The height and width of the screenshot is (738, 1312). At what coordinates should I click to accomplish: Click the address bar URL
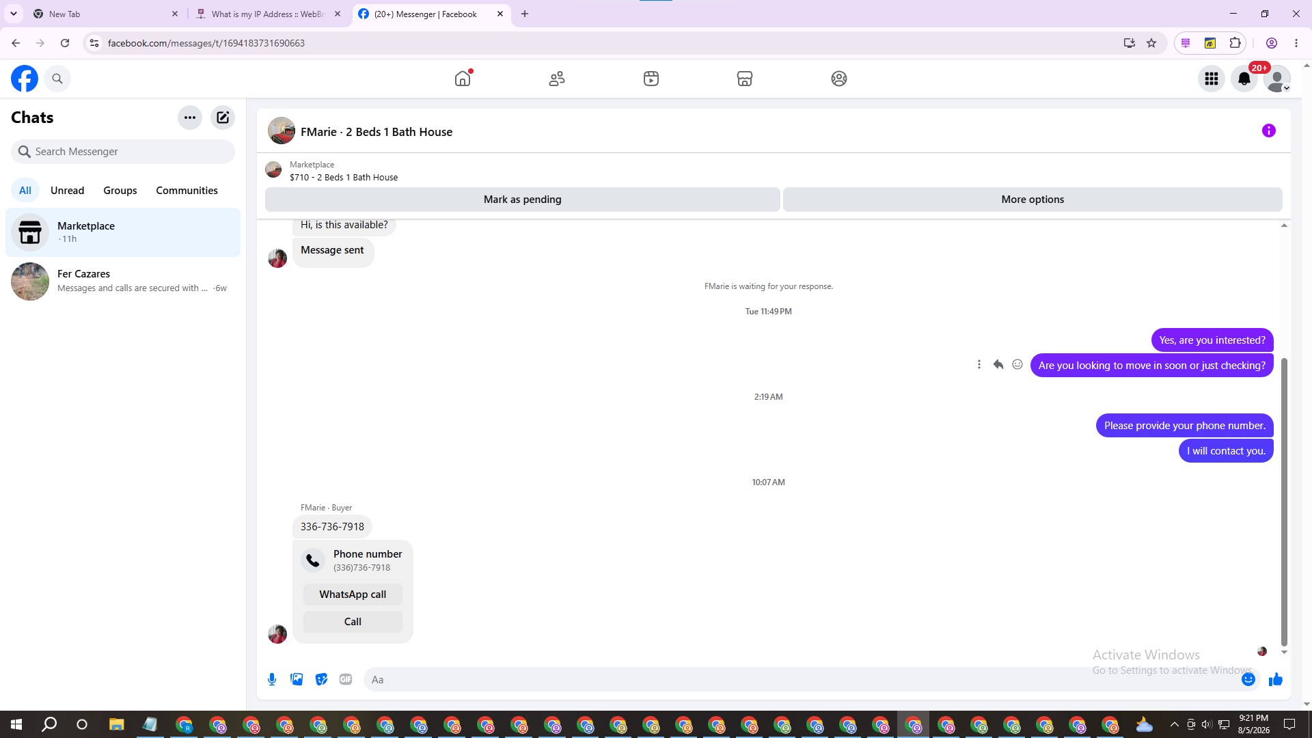[x=206, y=43]
